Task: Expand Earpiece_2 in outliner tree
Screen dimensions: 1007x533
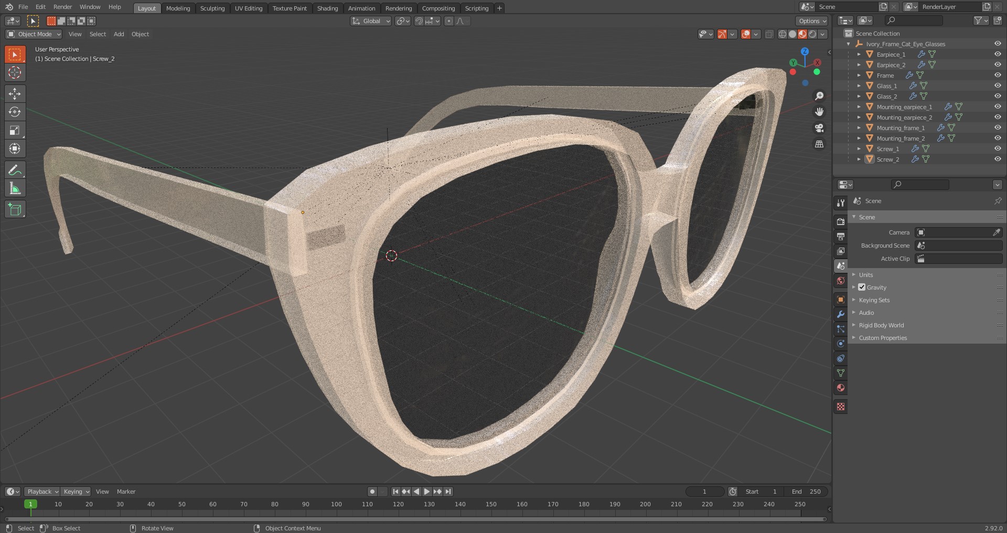Action: [x=859, y=65]
